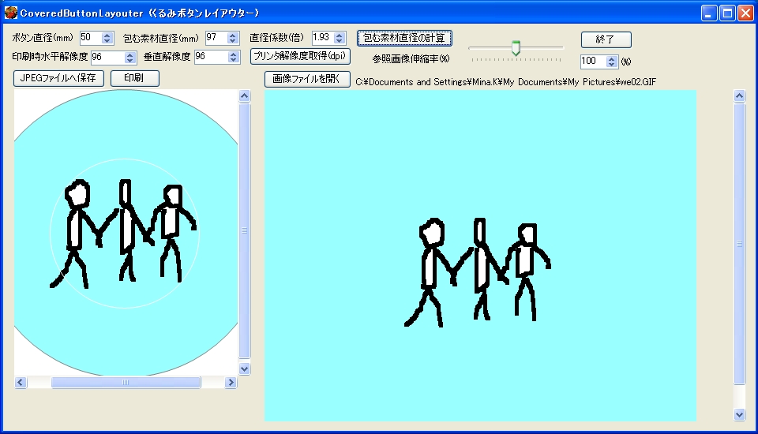Click the CoveredButtonLayouter app icon in title bar
The height and width of the screenshot is (434, 758).
pos(10,13)
